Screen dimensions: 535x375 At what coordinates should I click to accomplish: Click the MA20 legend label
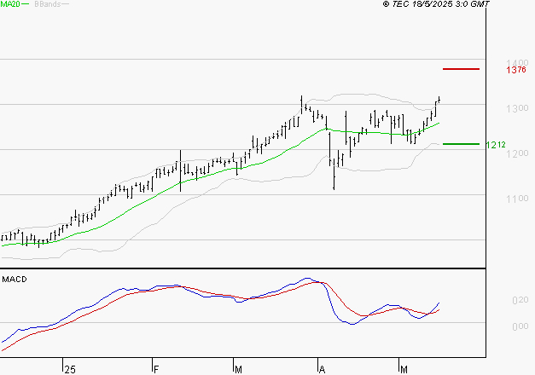point(10,3)
